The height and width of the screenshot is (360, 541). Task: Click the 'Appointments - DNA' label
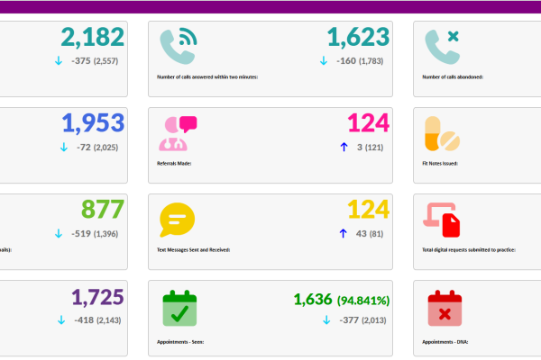(x=445, y=342)
